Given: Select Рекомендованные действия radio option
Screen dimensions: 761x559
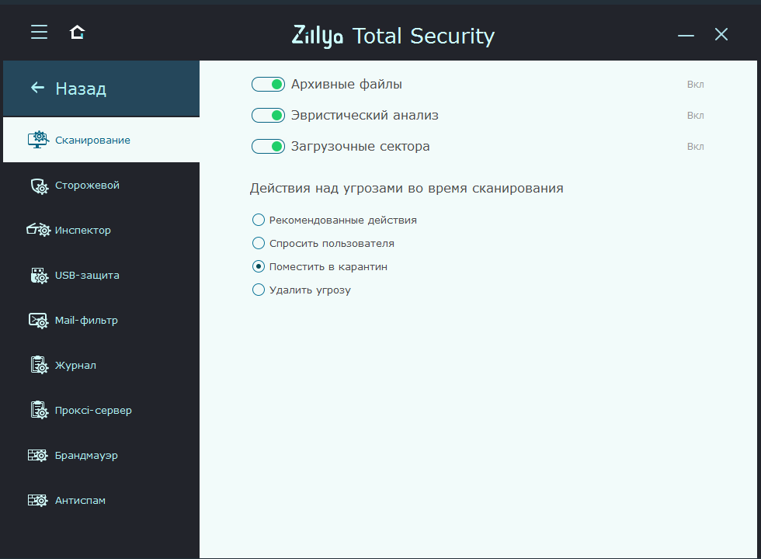Looking at the screenshot, I should (x=259, y=220).
